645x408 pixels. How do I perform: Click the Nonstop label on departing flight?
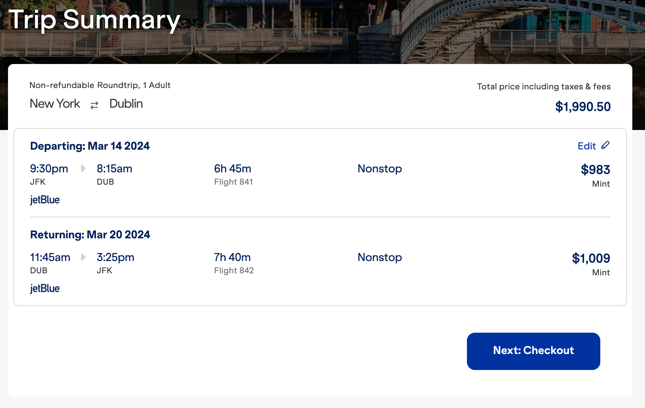(x=379, y=169)
